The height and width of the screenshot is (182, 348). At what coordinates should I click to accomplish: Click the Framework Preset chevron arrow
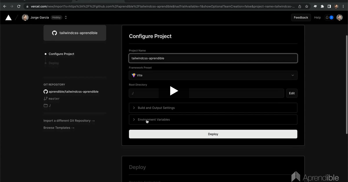pyautogui.click(x=293, y=75)
